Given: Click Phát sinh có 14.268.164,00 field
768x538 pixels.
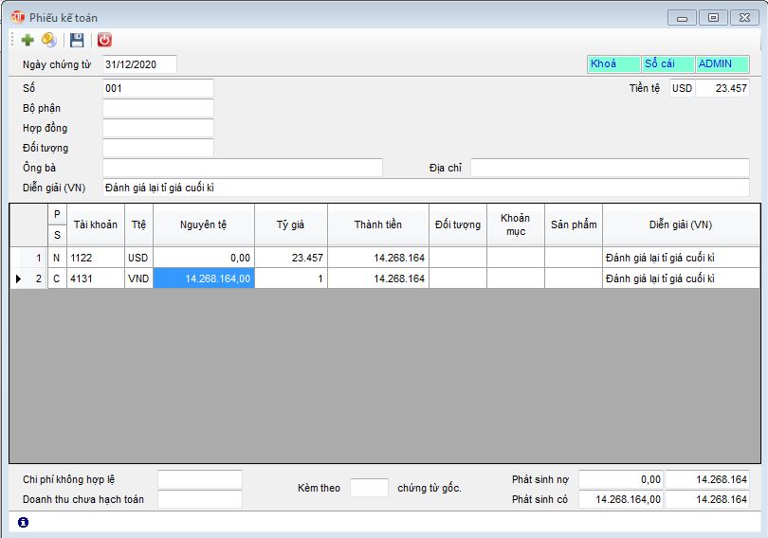Looking at the screenshot, I should pyautogui.click(x=621, y=499).
